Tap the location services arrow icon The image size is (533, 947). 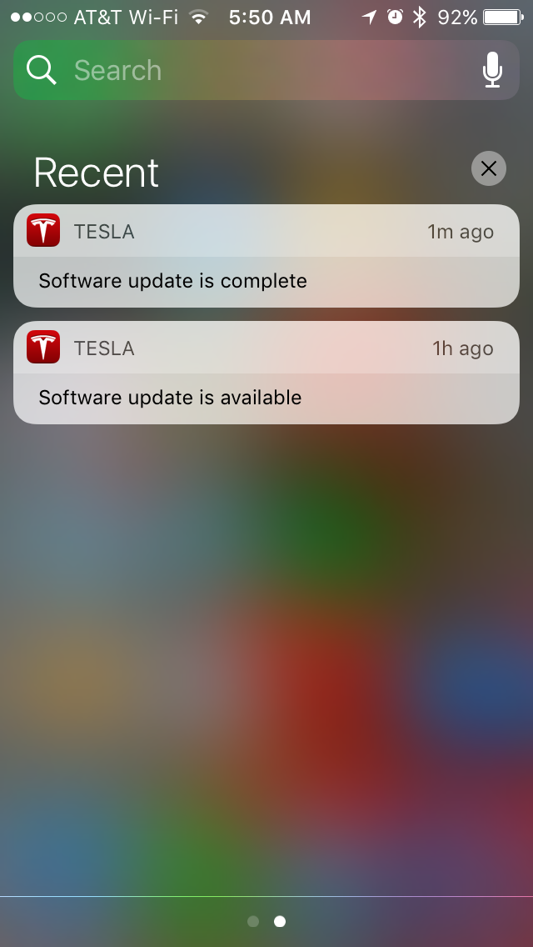click(x=369, y=17)
